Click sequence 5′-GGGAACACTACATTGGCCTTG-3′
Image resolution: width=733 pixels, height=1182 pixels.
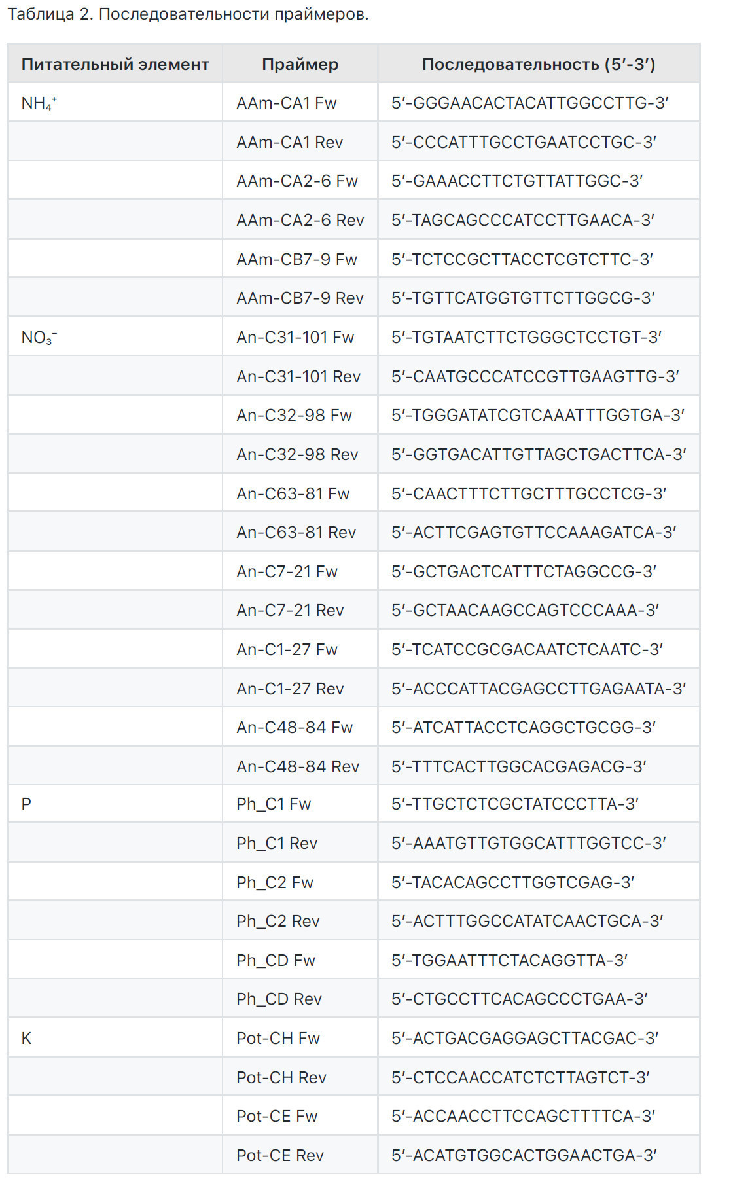click(x=529, y=103)
